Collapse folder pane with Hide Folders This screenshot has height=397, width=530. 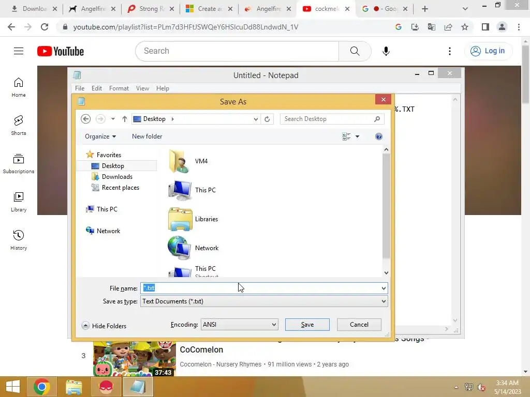(104, 326)
